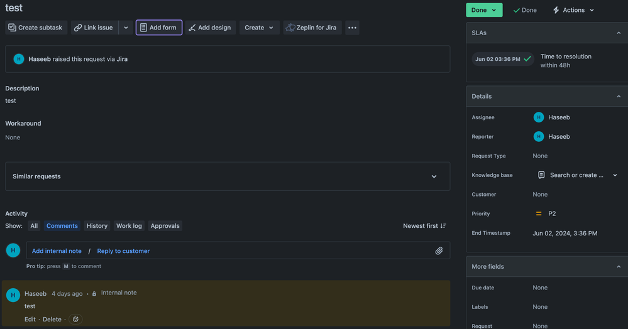Image resolution: width=628 pixels, height=329 pixels.
Task: Click the Request Type value None
Action: click(540, 156)
